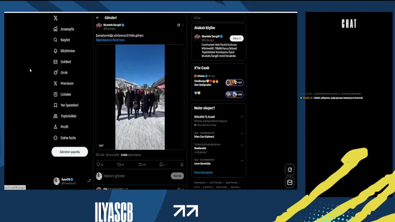The width and height of the screenshot is (395, 222).
Task: Go back with the arrow beside Gönderi
Action: pos(98,18)
